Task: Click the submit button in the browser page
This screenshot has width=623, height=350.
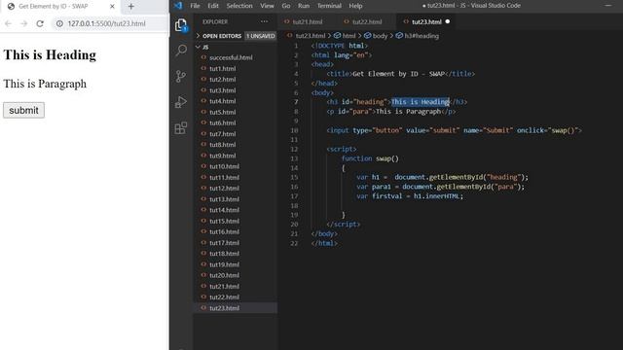Action: tap(23, 110)
